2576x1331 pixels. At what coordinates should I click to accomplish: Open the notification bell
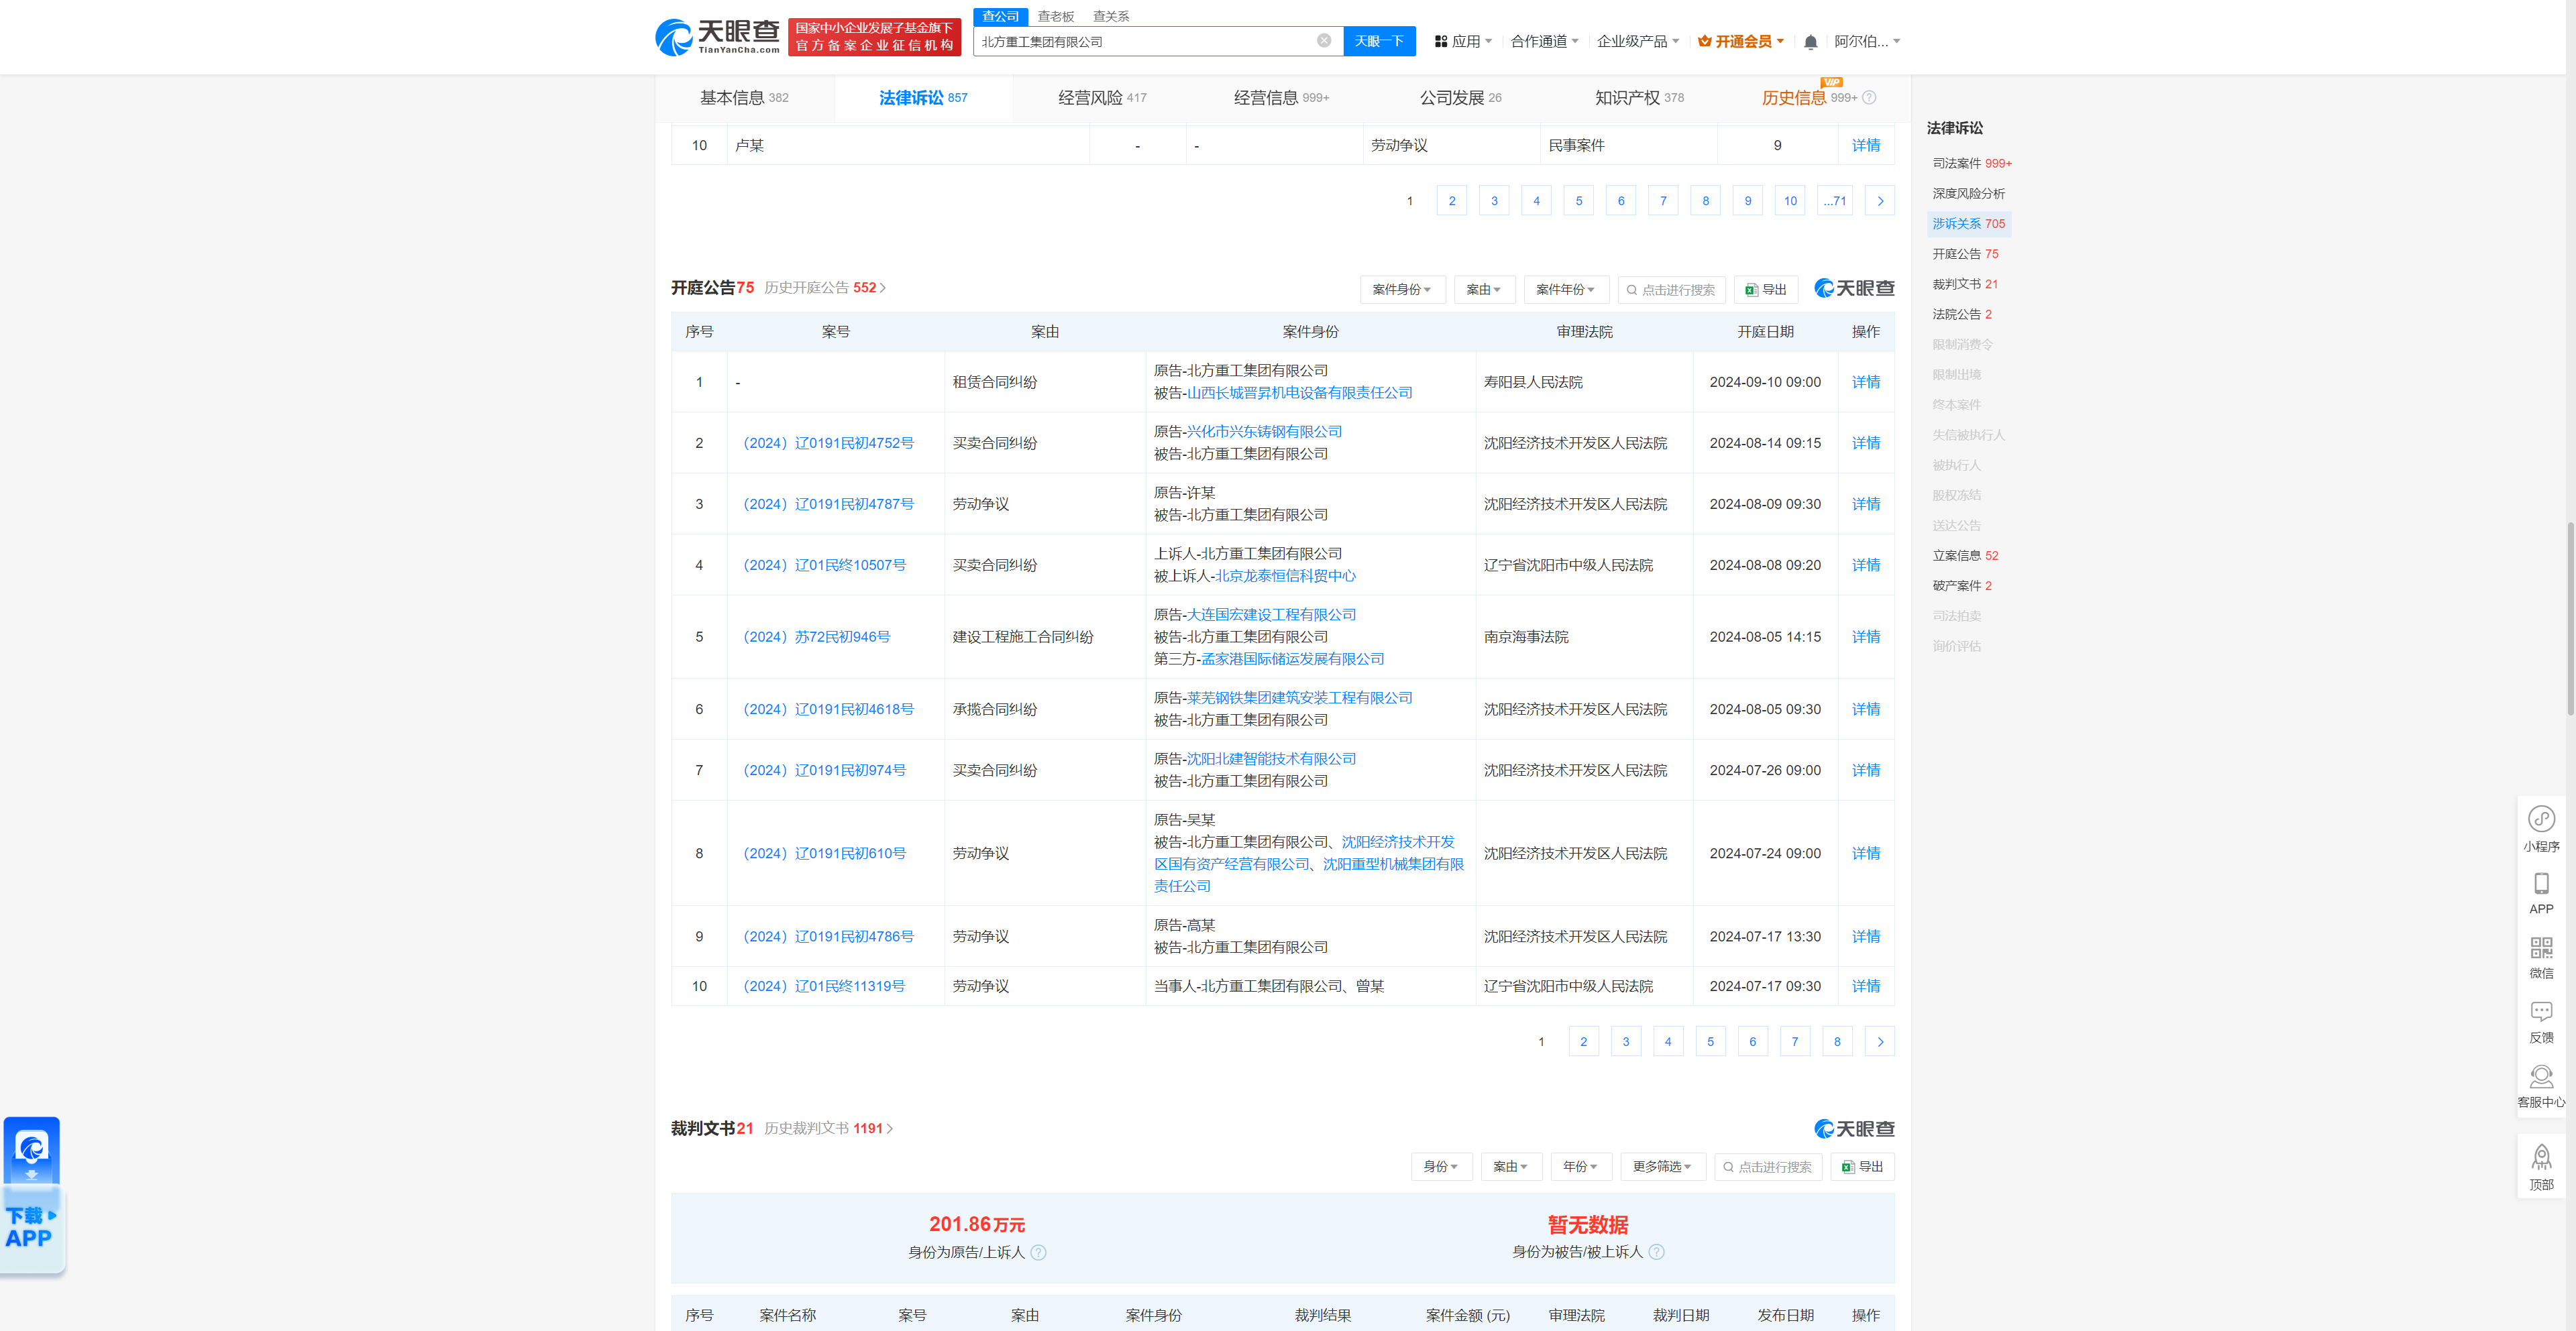[x=1810, y=42]
